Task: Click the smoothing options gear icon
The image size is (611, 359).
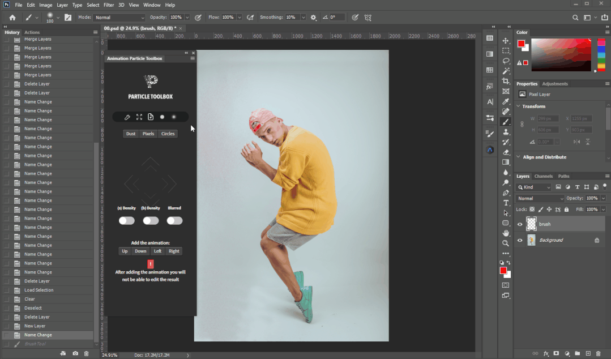Action: pos(314,18)
